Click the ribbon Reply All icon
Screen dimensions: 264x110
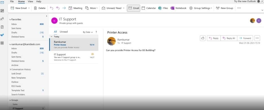[58, 8]
